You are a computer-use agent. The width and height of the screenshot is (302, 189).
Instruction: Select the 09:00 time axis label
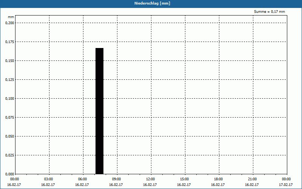click(117, 179)
